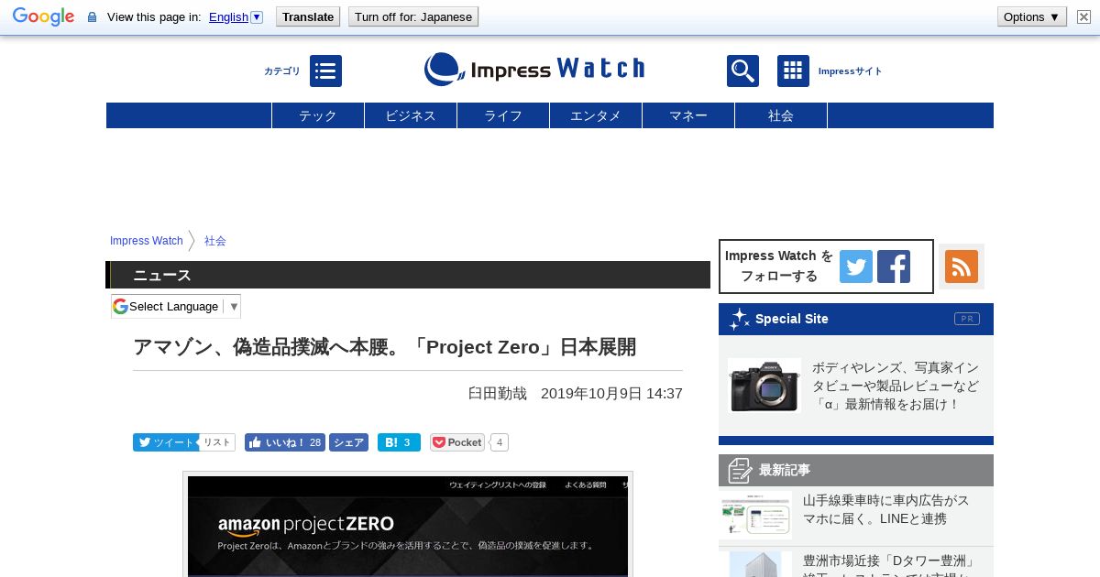This screenshot has height=577, width=1100.
Task: Open the α Special Site article text
Action: 896,386
